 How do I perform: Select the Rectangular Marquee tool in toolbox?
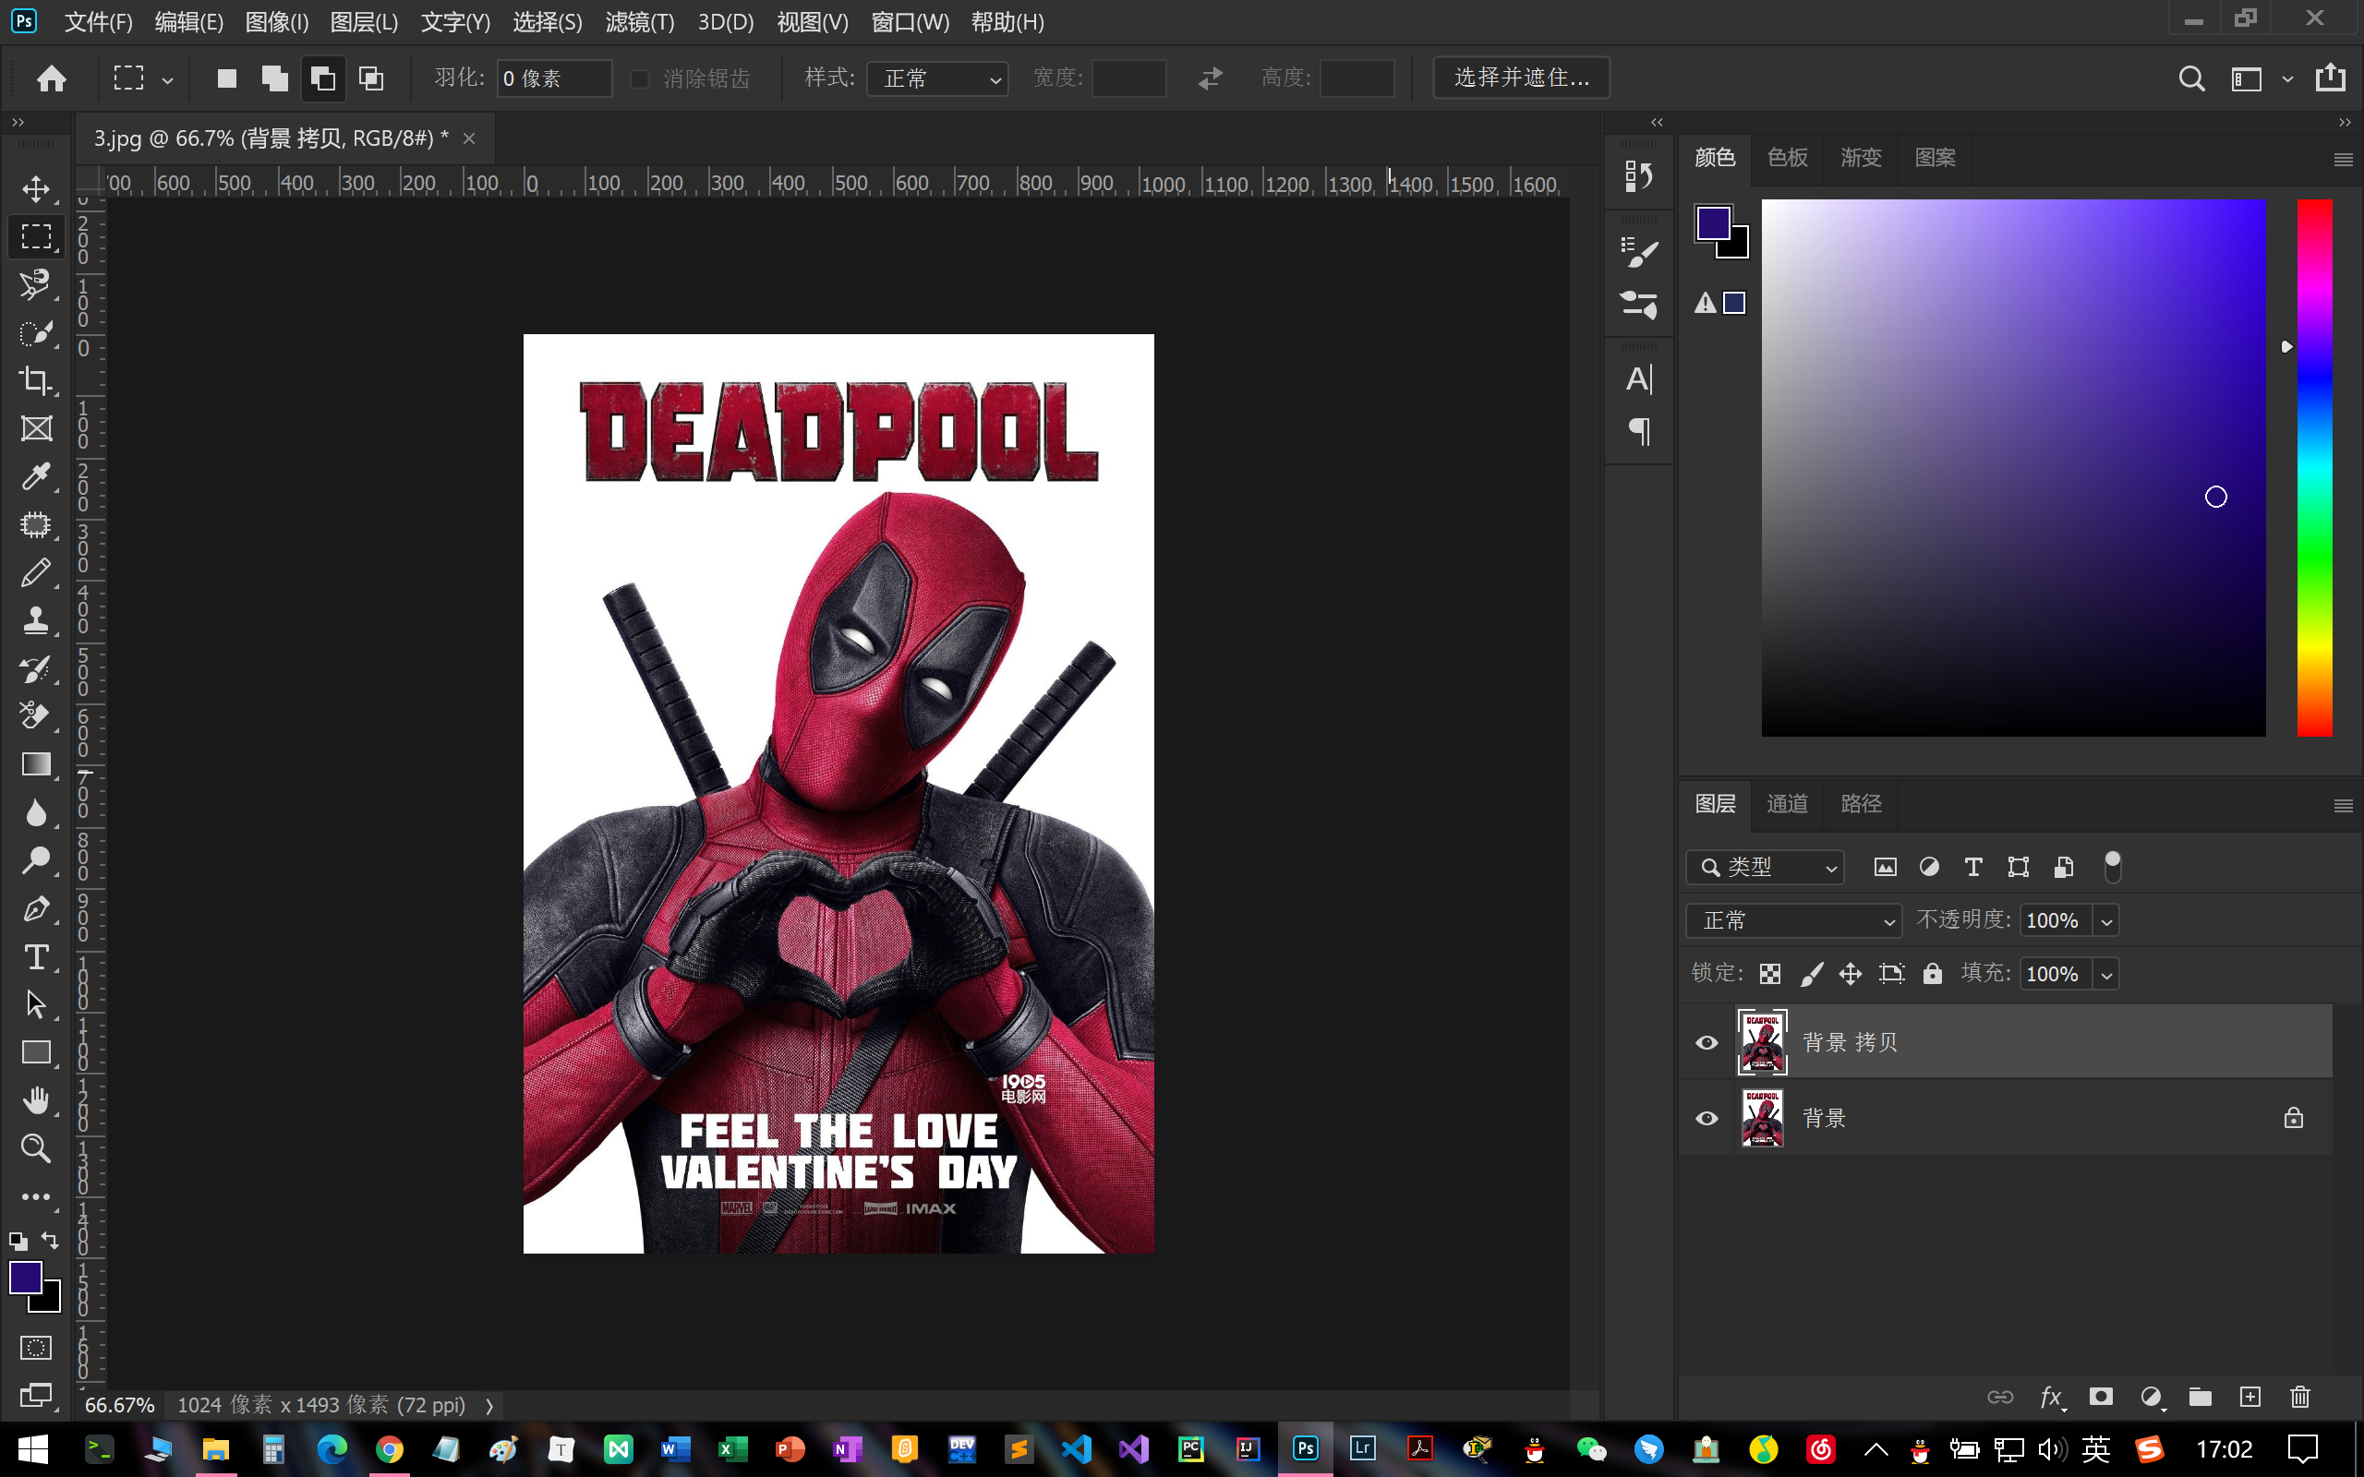click(x=36, y=236)
